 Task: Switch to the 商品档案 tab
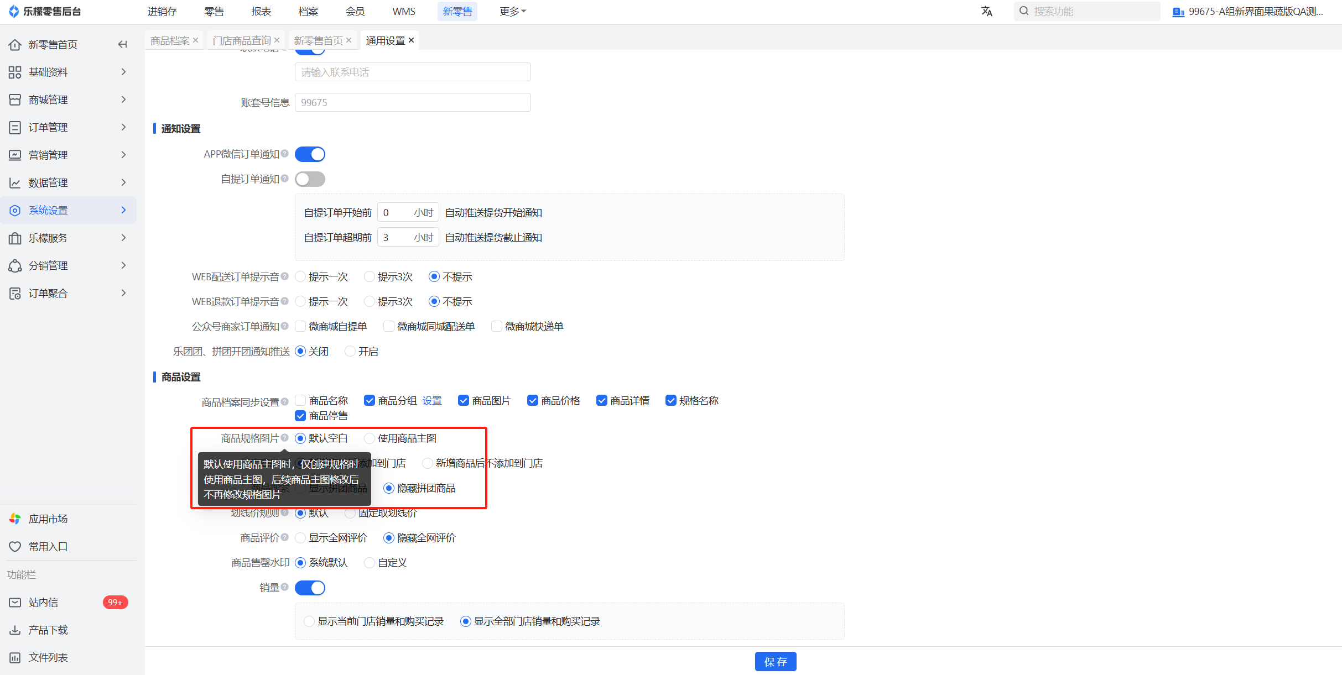pos(170,40)
